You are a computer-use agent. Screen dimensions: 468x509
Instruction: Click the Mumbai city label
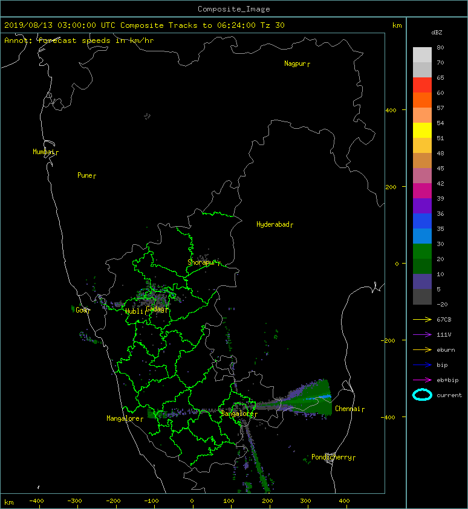[44, 152]
